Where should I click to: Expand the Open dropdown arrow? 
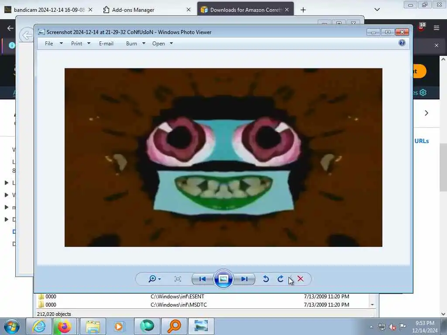point(171,44)
